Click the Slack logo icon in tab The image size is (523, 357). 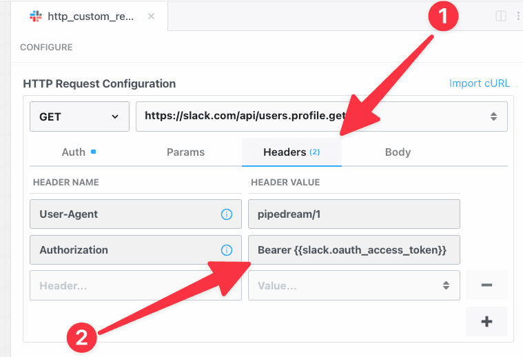36,16
